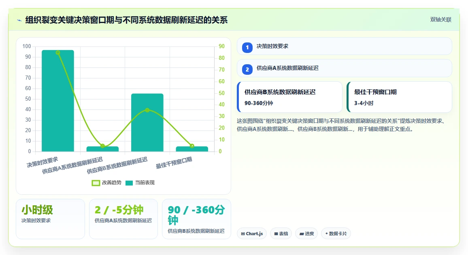Click x-axis label 供应商A系统数据刷新延迟
Viewport: 468px width, 255px height.
pyautogui.click(x=72, y=165)
